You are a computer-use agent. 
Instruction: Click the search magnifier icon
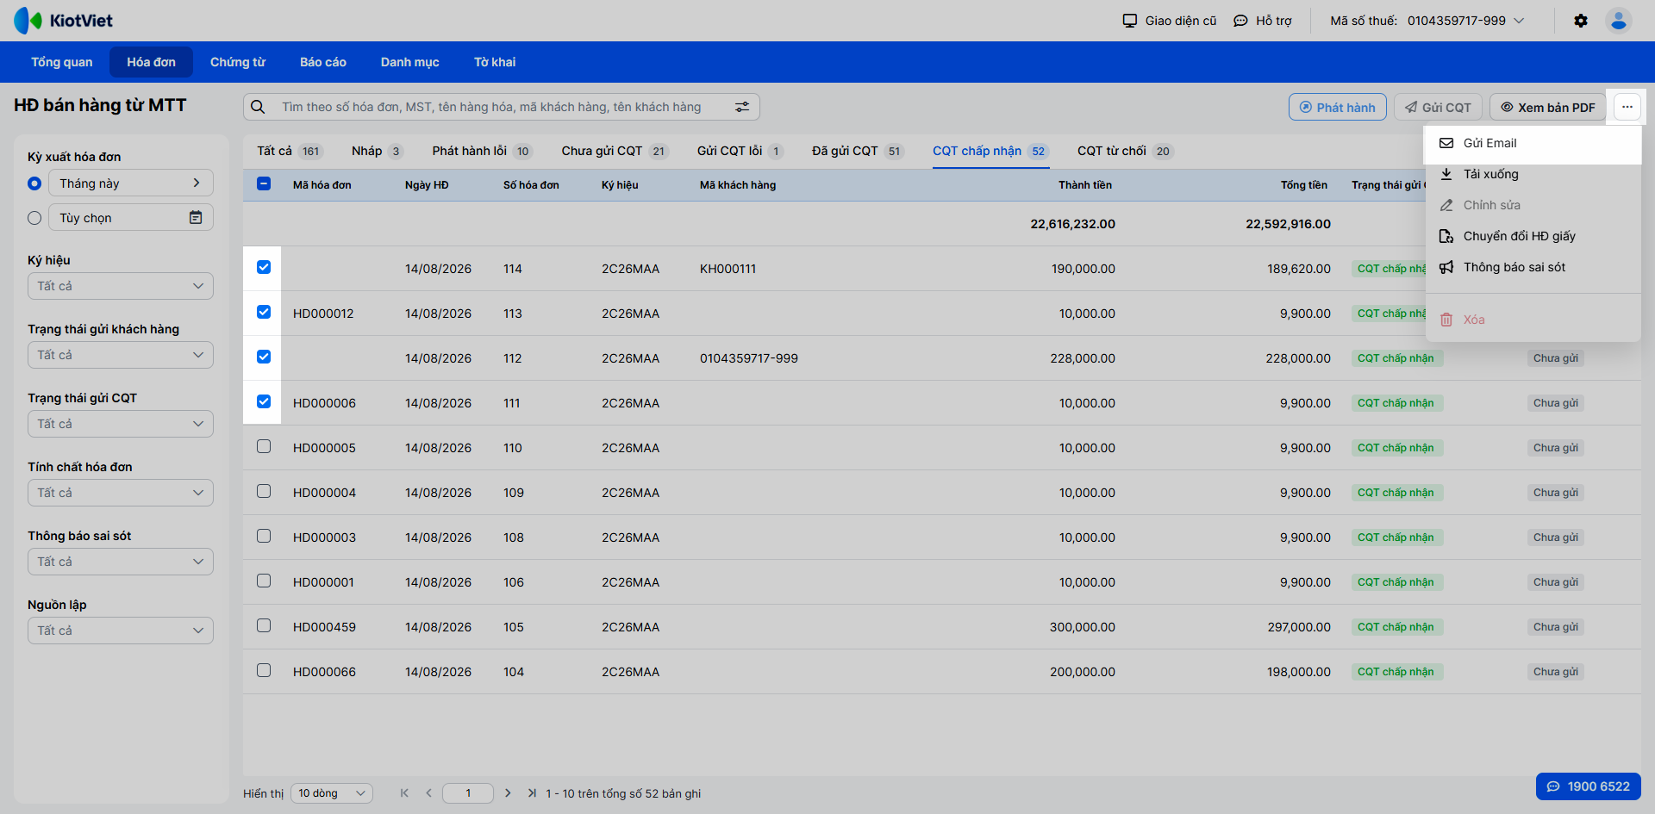[258, 107]
